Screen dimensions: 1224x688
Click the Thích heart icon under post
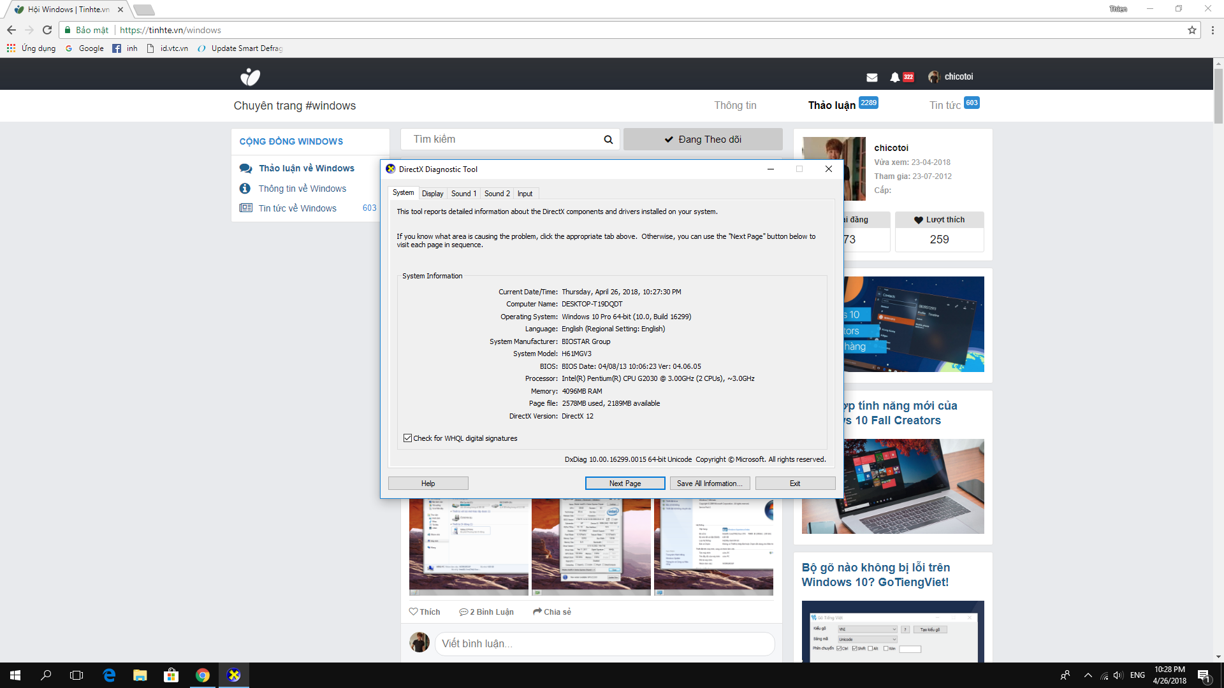click(413, 612)
